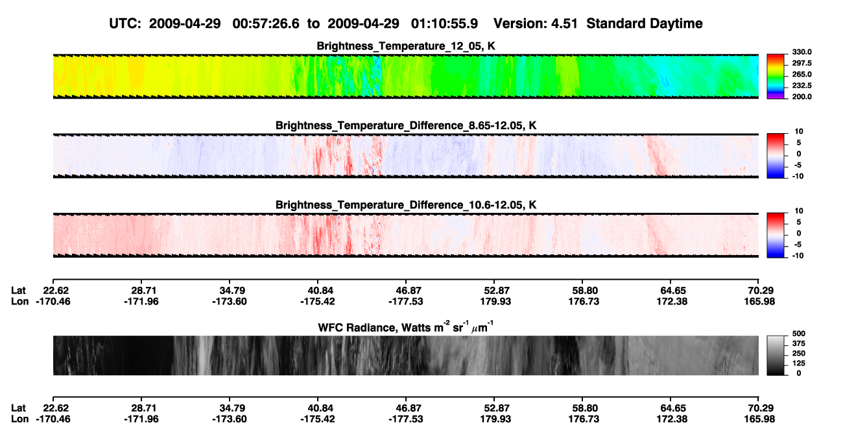Click the 'Standard Daytime' label in the header
Viewport: 843px width, 433px height.
click(644, 23)
